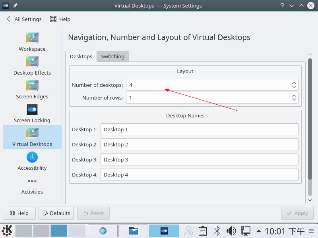Increase the number of desktops
This screenshot has width=318, height=238.
click(x=294, y=83)
